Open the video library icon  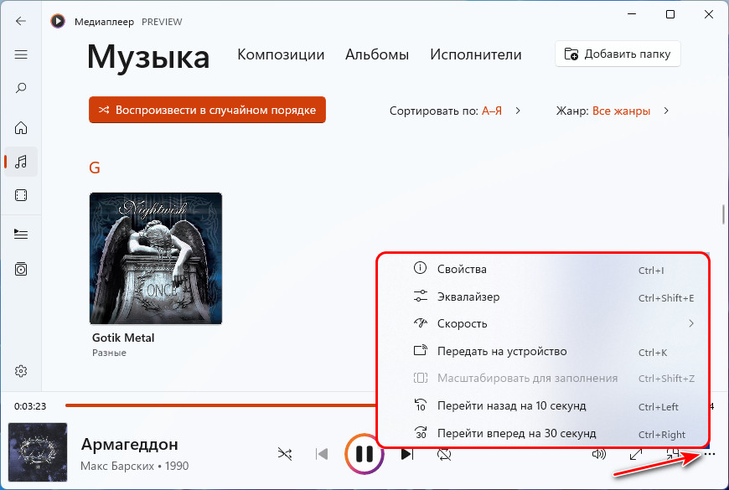tap(21, 195)
